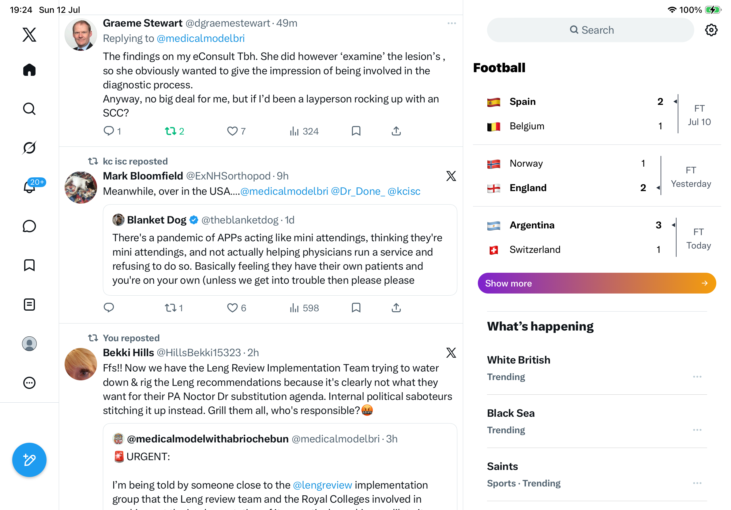Open the Argentina vs Switzerland match
The image size is (731, 510).
coord(597,237)
